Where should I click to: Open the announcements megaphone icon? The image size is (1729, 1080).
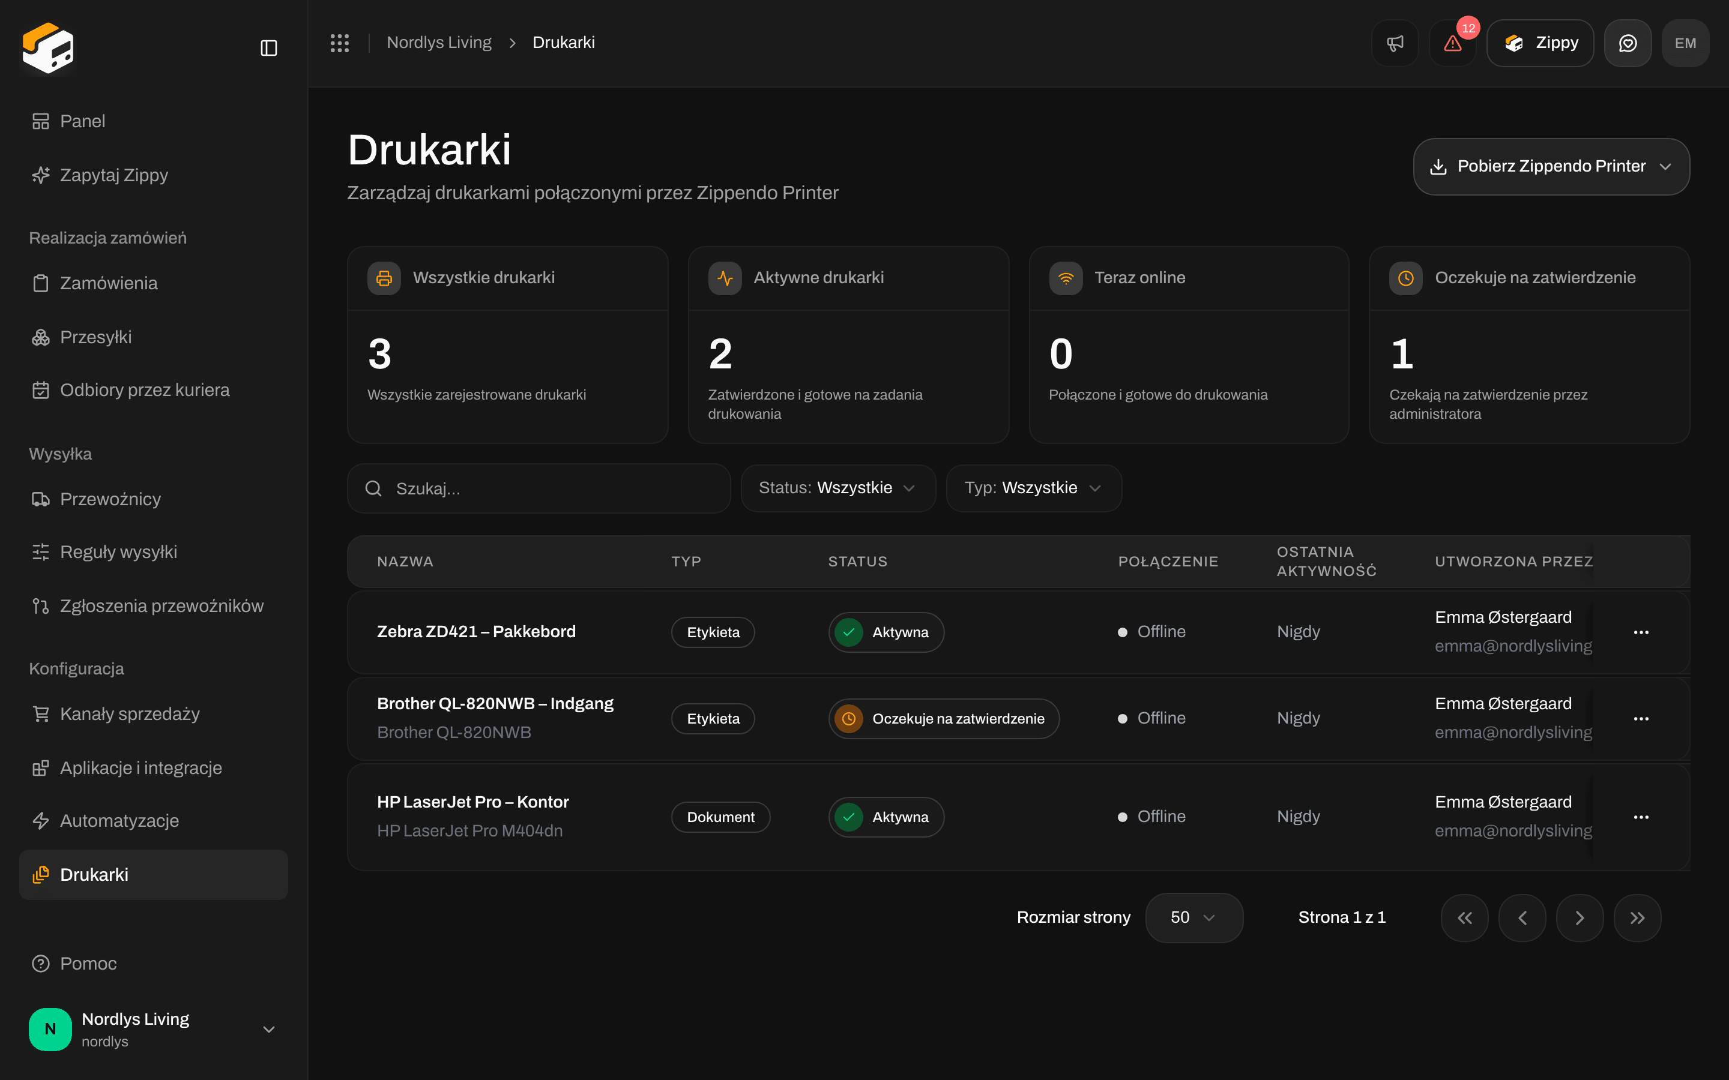[1395, 43]
